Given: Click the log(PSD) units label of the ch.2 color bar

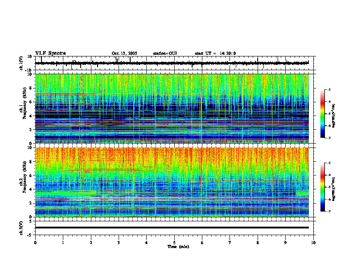Looking at the screenshot, I should [334, 189].
